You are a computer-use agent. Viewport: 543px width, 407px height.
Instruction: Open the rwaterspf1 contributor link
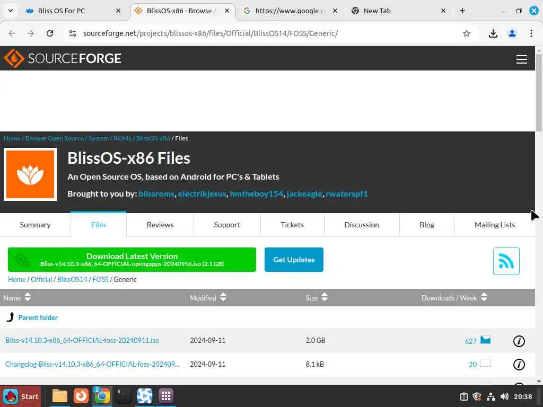347,194
